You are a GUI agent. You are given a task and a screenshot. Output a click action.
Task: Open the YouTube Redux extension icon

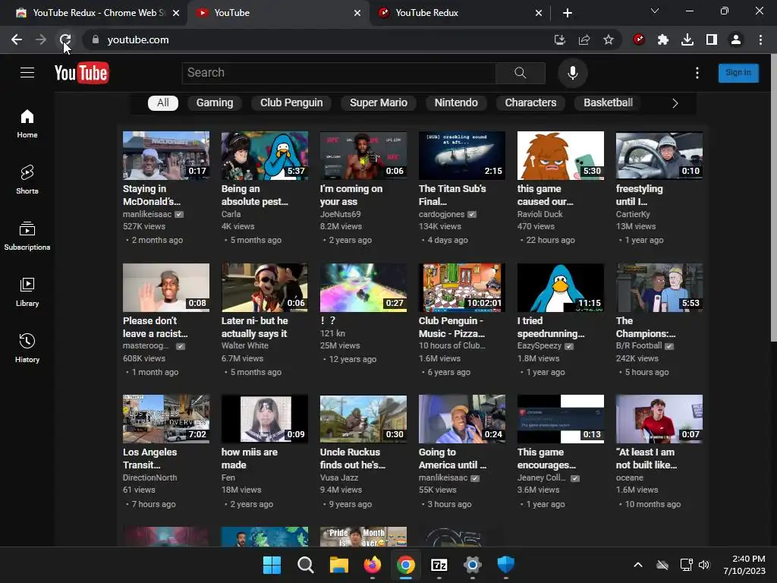[639, 39]
